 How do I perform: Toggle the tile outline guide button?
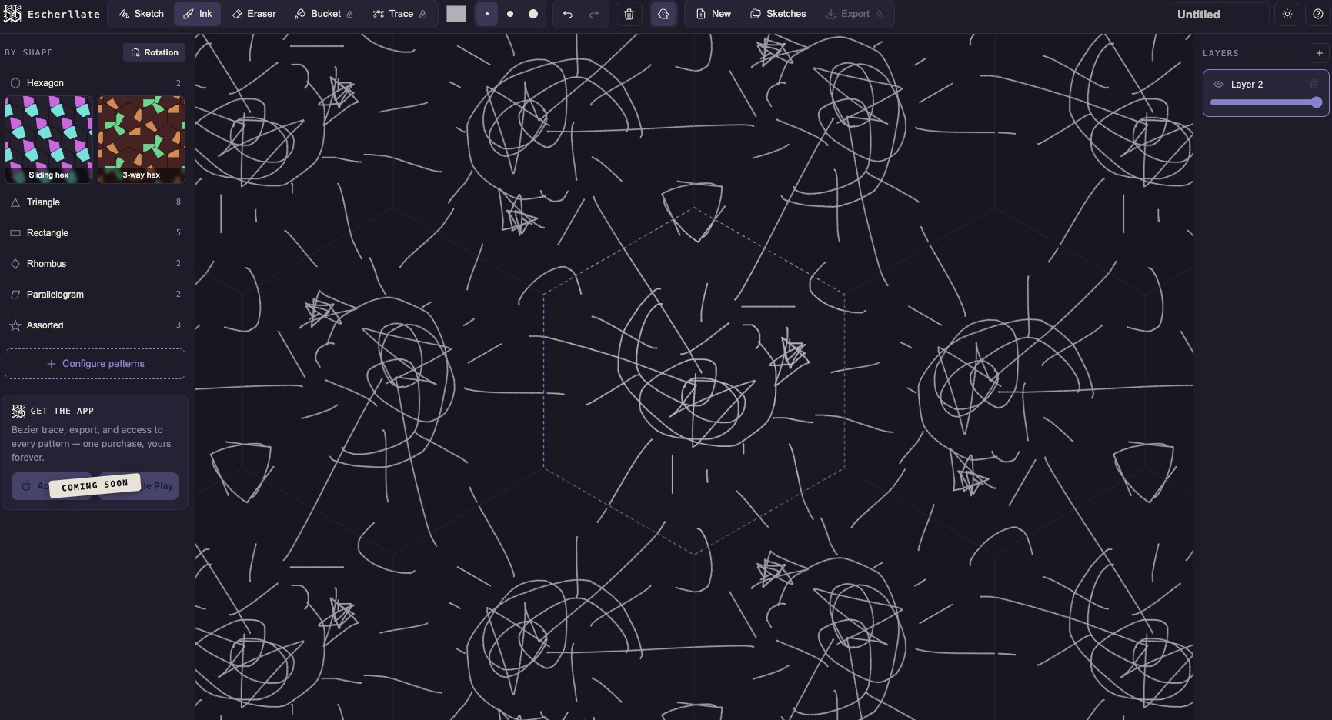663,14
